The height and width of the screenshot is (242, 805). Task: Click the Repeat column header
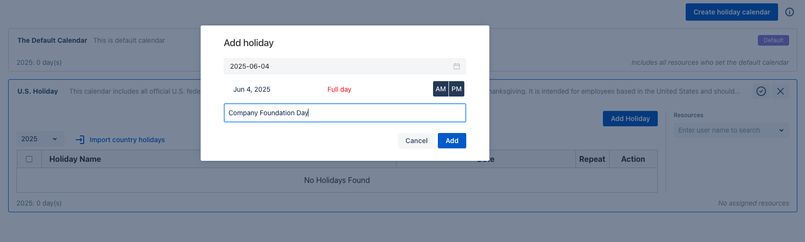pyautogui.click(x=592, y=159)
